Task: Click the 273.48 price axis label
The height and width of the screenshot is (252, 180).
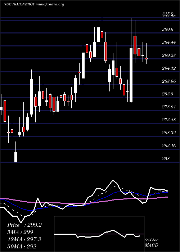Action: coord(169,120)
